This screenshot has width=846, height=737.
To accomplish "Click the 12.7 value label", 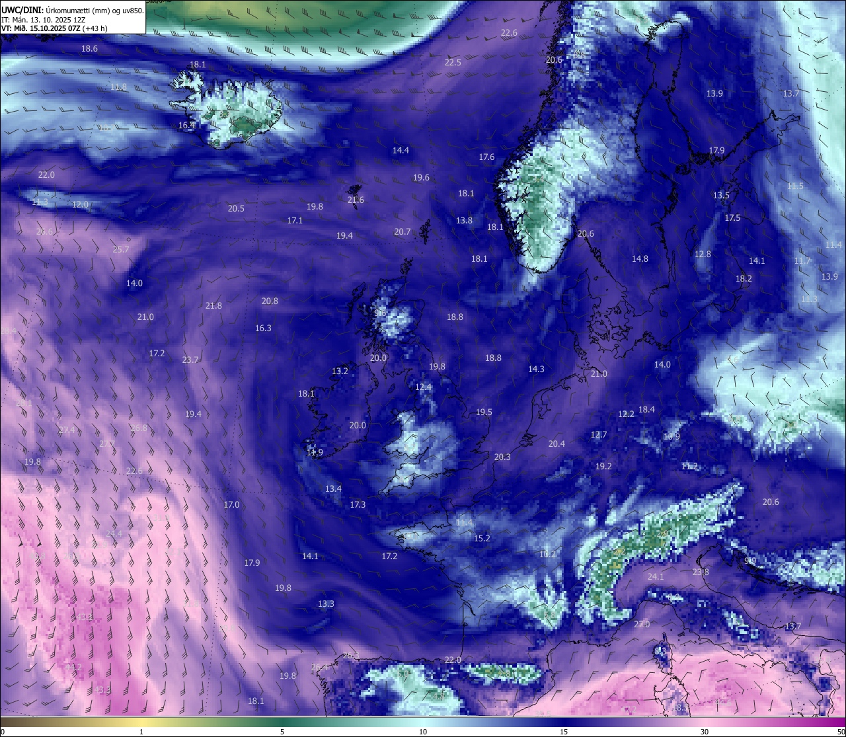I will click(x=598, y=435).
